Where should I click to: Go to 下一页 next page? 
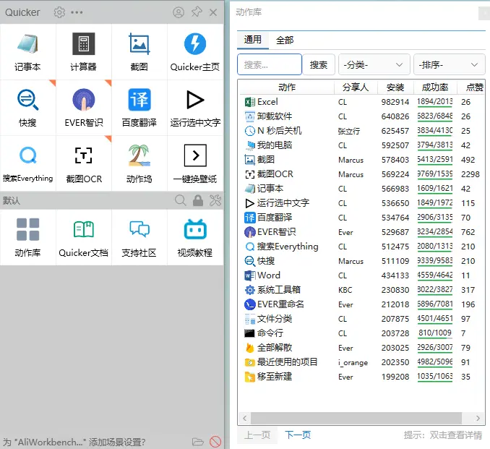(x=298, y=435)
